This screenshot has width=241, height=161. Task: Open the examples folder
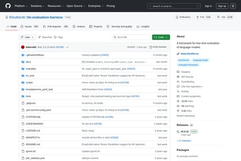point(31,69)
